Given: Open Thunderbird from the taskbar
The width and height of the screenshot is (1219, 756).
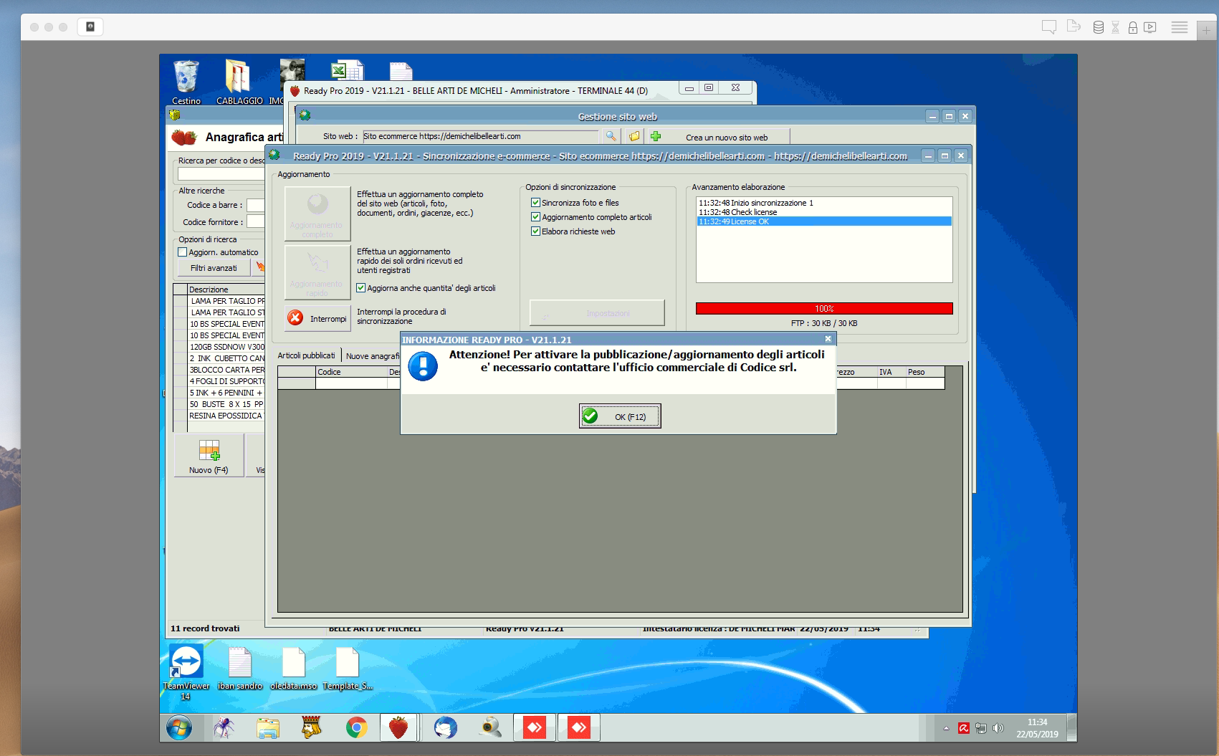Looking at the screenshot, I should [445, 728].
